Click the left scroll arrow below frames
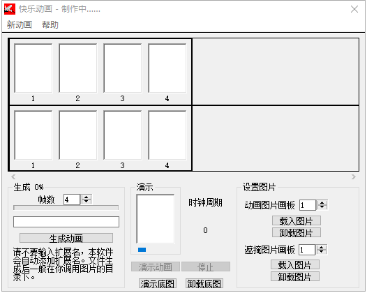Image resolution: width=367 pixels, height=293 pixels. [x=13, y=176]
